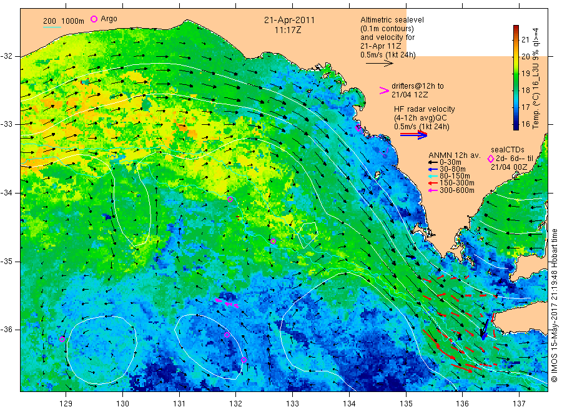Click '21/04 00Z' sealCTDs text

point(509,167)
